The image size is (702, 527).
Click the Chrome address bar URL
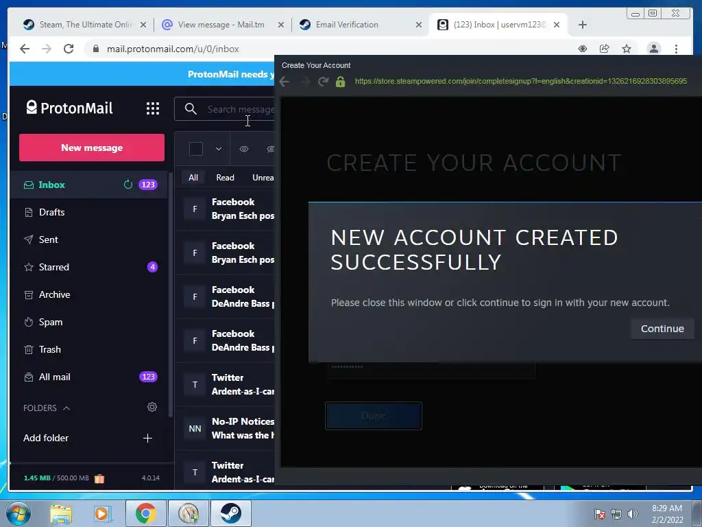click(x=173, y=49)
